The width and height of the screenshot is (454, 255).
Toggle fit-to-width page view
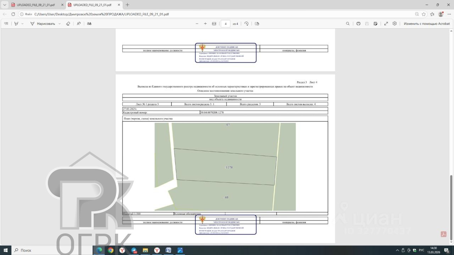tap(214, 24)
